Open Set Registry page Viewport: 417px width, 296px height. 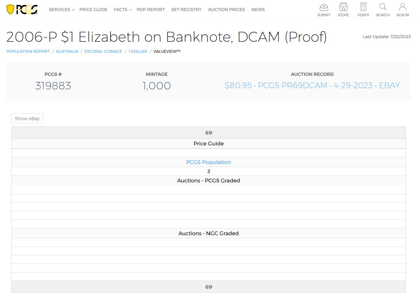186,10
